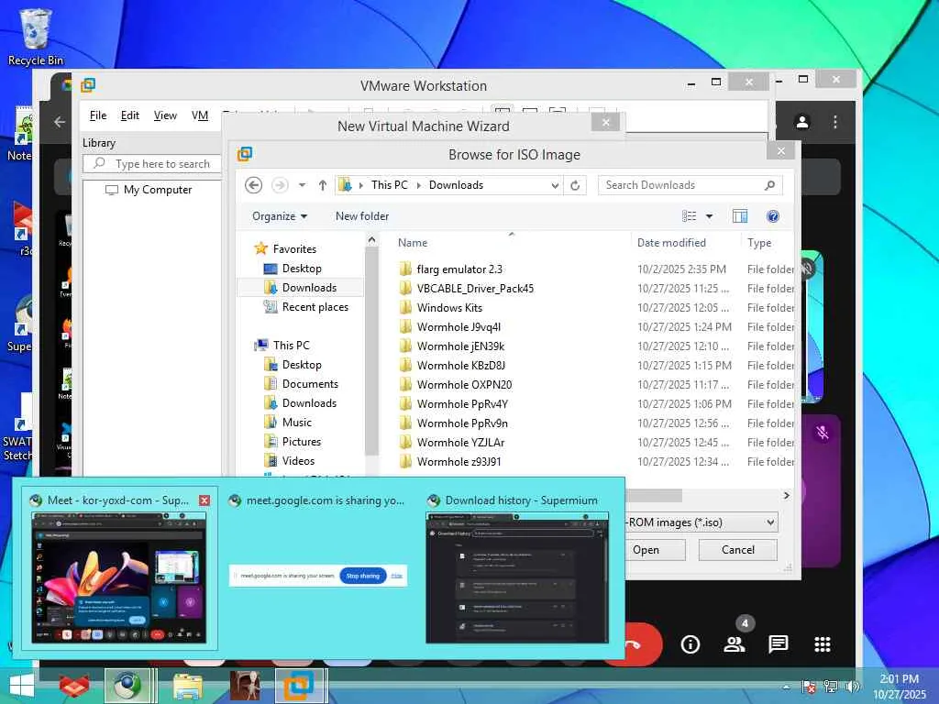Open the Meet activities grid icon
The height and width of the screenshot is (704, 939).
(823, 644)
